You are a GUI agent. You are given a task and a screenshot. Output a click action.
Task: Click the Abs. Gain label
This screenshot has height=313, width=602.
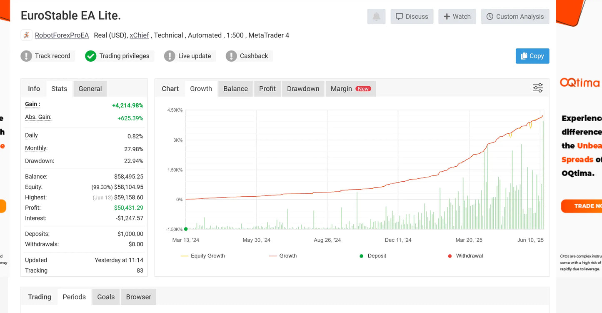(38, 117)
